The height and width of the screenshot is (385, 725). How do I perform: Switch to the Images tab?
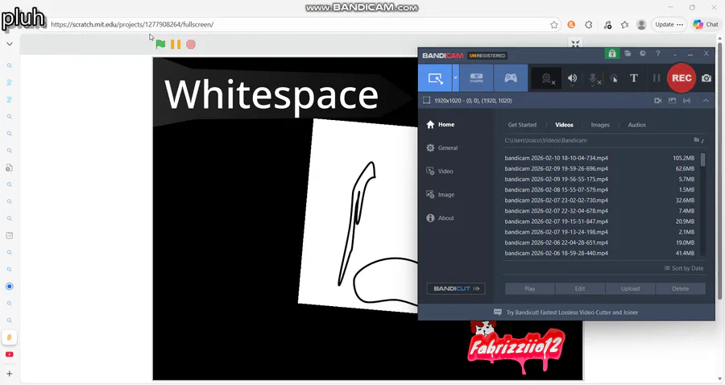tap(600, 125)
